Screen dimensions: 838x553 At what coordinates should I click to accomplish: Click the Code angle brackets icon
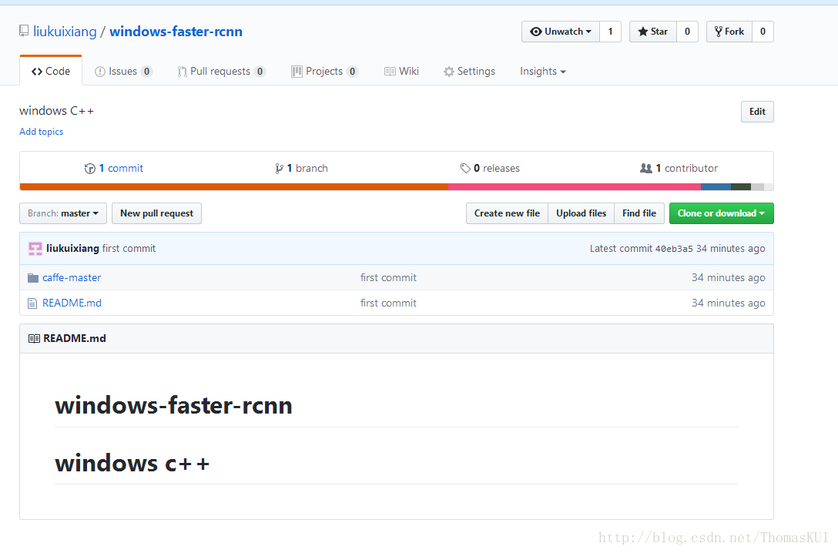[x=37, y=72]
